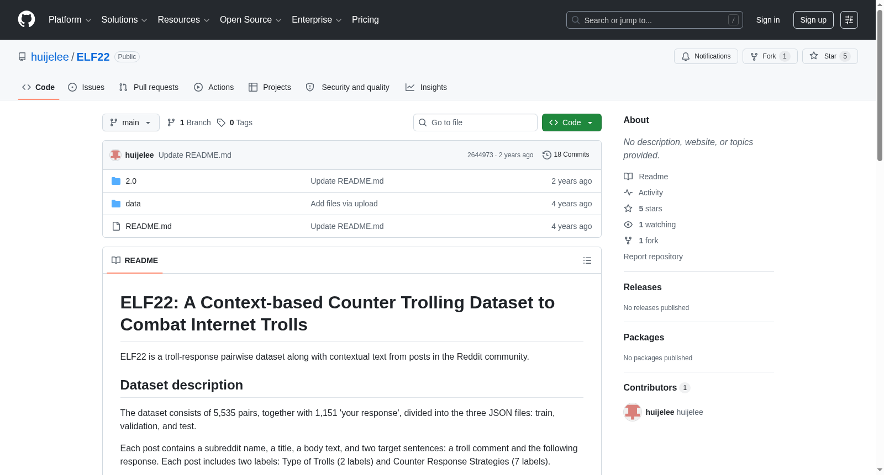The height and width of the screenshot is (475, 884).
Task: Click the fork icon beside 1 fork
Action: coord(628,241)
